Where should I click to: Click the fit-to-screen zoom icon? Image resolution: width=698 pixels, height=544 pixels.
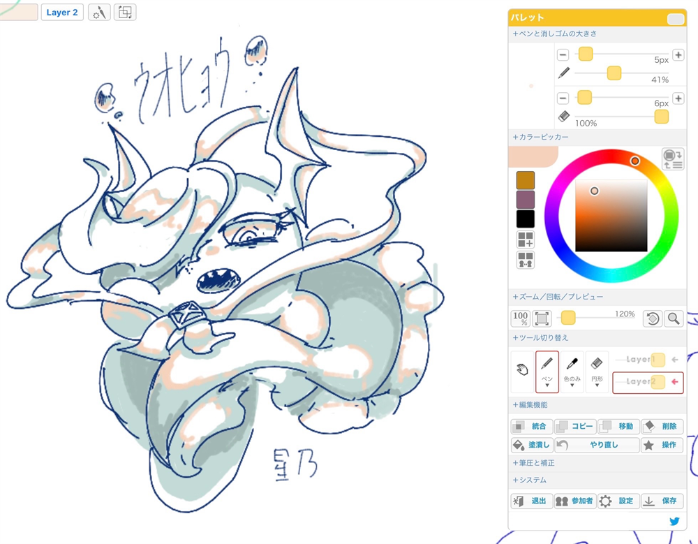[542, 318]
